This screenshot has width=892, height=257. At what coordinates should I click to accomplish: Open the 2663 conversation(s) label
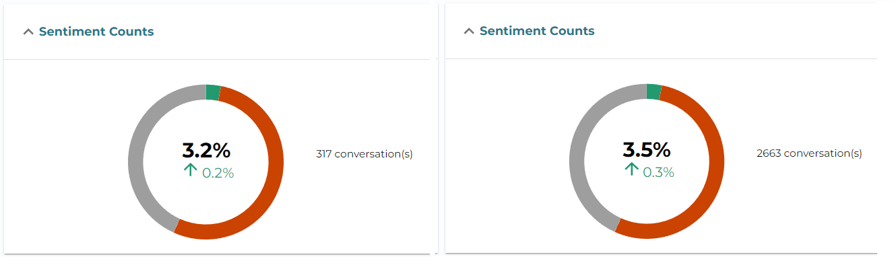coord(809,153)
